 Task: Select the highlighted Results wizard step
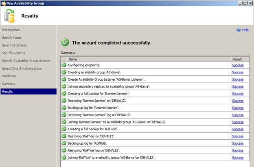coord(28,92)
